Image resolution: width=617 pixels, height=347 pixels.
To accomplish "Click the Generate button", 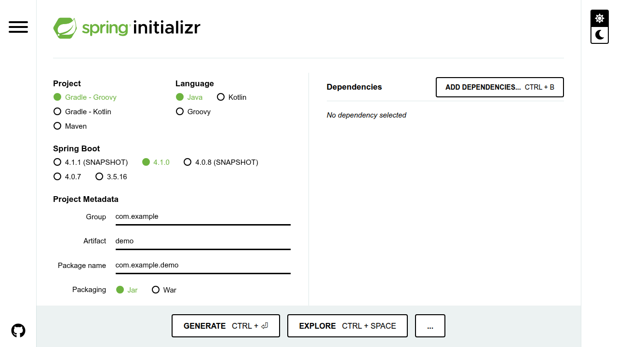I will (x=226, y=326).
